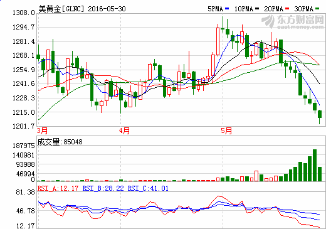Select the 3月 month label
The height and width of the screenshot is (229, 326).
click(x=42, y=131)
